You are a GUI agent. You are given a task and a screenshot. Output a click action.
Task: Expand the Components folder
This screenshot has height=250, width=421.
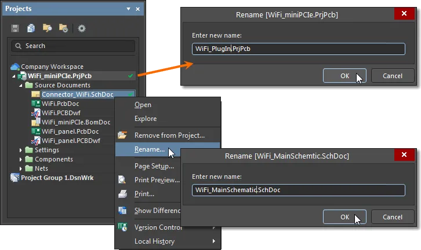[21, 159]
